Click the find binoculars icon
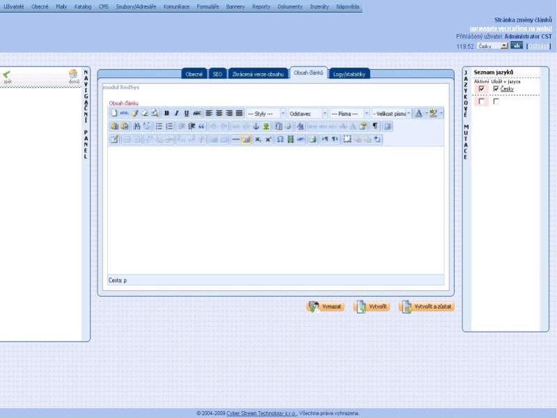This screenshot has width=557, height=418. [137, 126]
